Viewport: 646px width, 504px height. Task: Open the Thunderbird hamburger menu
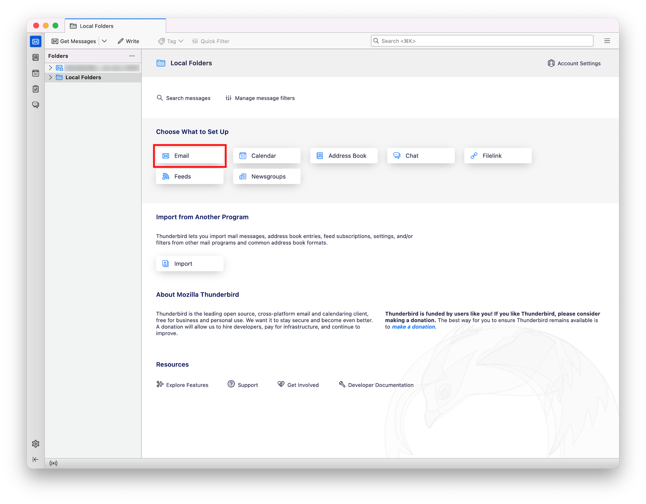(607, 41)
